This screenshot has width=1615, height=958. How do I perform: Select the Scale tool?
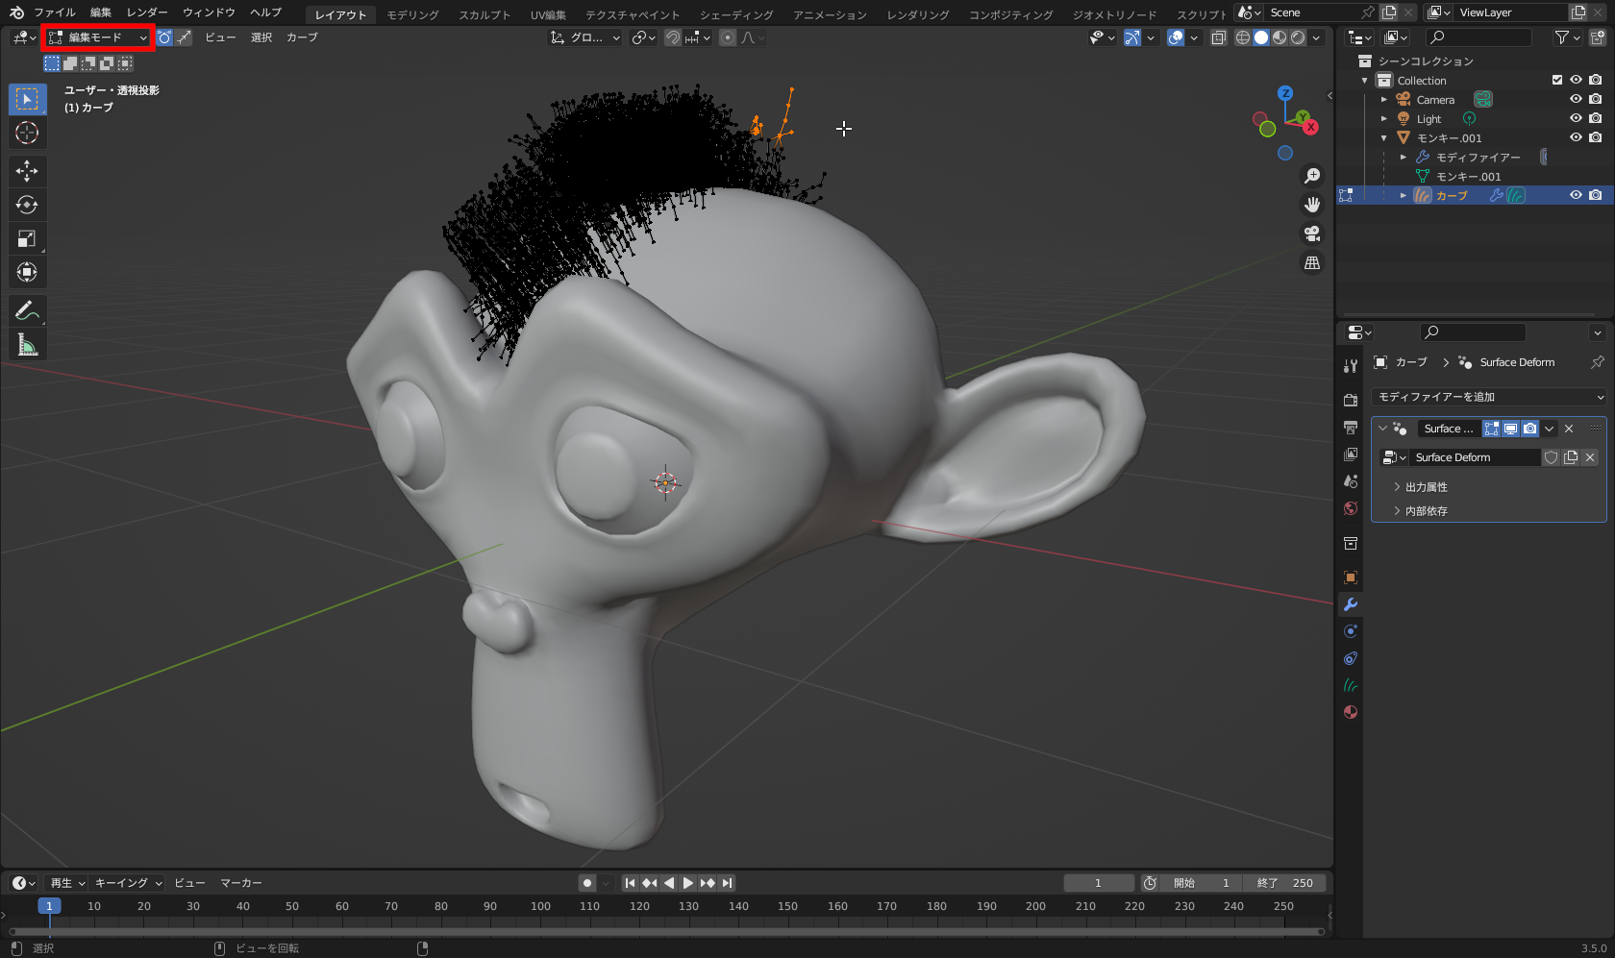27,238
